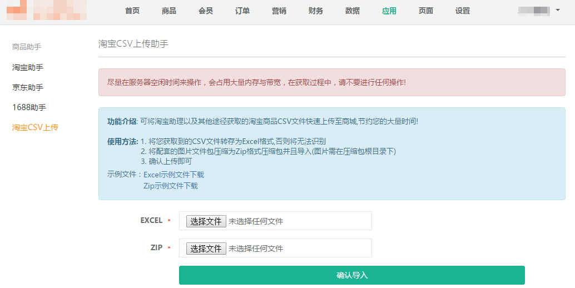Go to 首页 in the top navigation
Image resolution: width=575 pixels, height=288 pixels.
click(132, 11)
